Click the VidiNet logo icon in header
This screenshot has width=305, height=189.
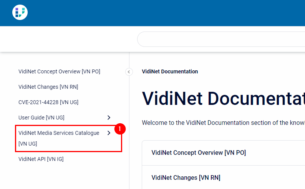(20, 13)
